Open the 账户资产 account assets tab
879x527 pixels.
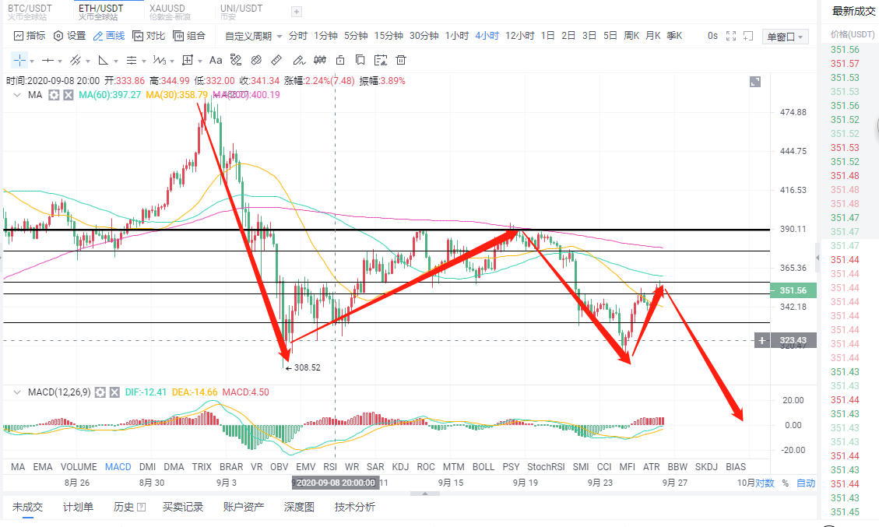click(x=243, y=508)
